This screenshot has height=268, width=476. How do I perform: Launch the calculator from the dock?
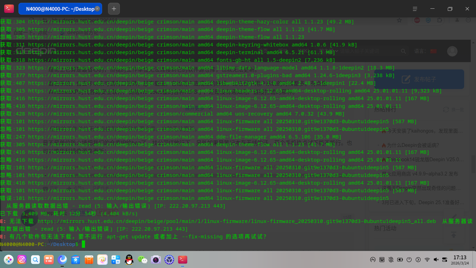coord(116,260)
